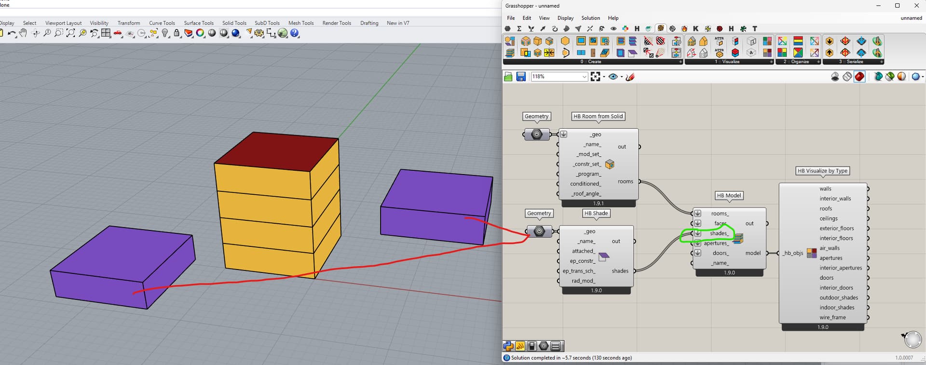The width and height of the screenshot is (926, 365).
Task: Click the shades_ input on HB Model
Action: [x=719, y=233]
